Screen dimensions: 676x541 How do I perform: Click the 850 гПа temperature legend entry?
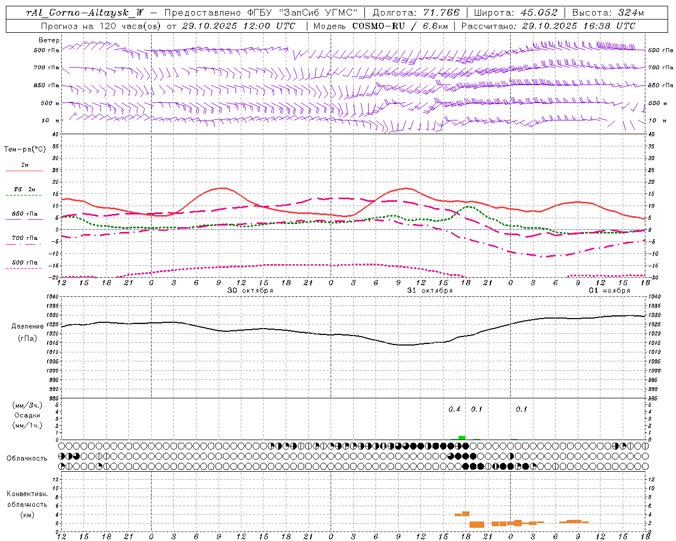pyautogui.click(x=24, y=214)
